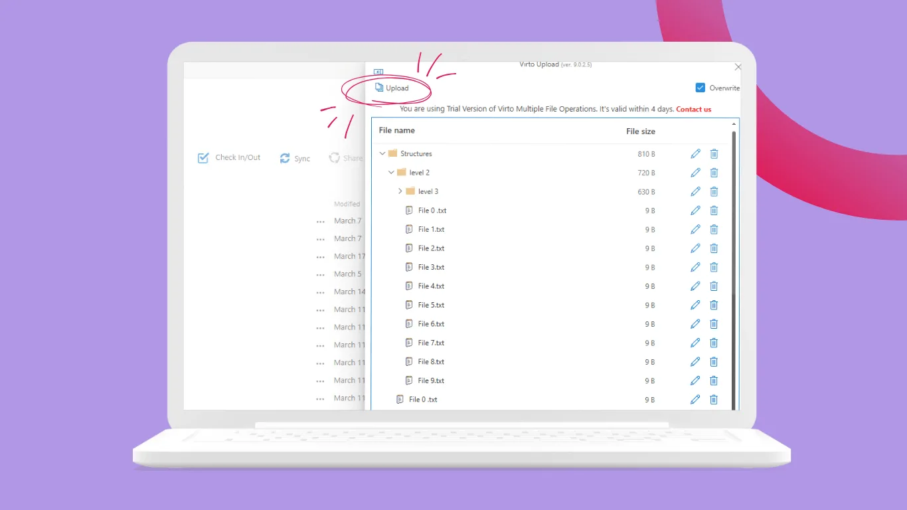This screenshot has width=907, height=510.
Task: Toggle off the Overwrite checkbox
Action: coord(700,87)
